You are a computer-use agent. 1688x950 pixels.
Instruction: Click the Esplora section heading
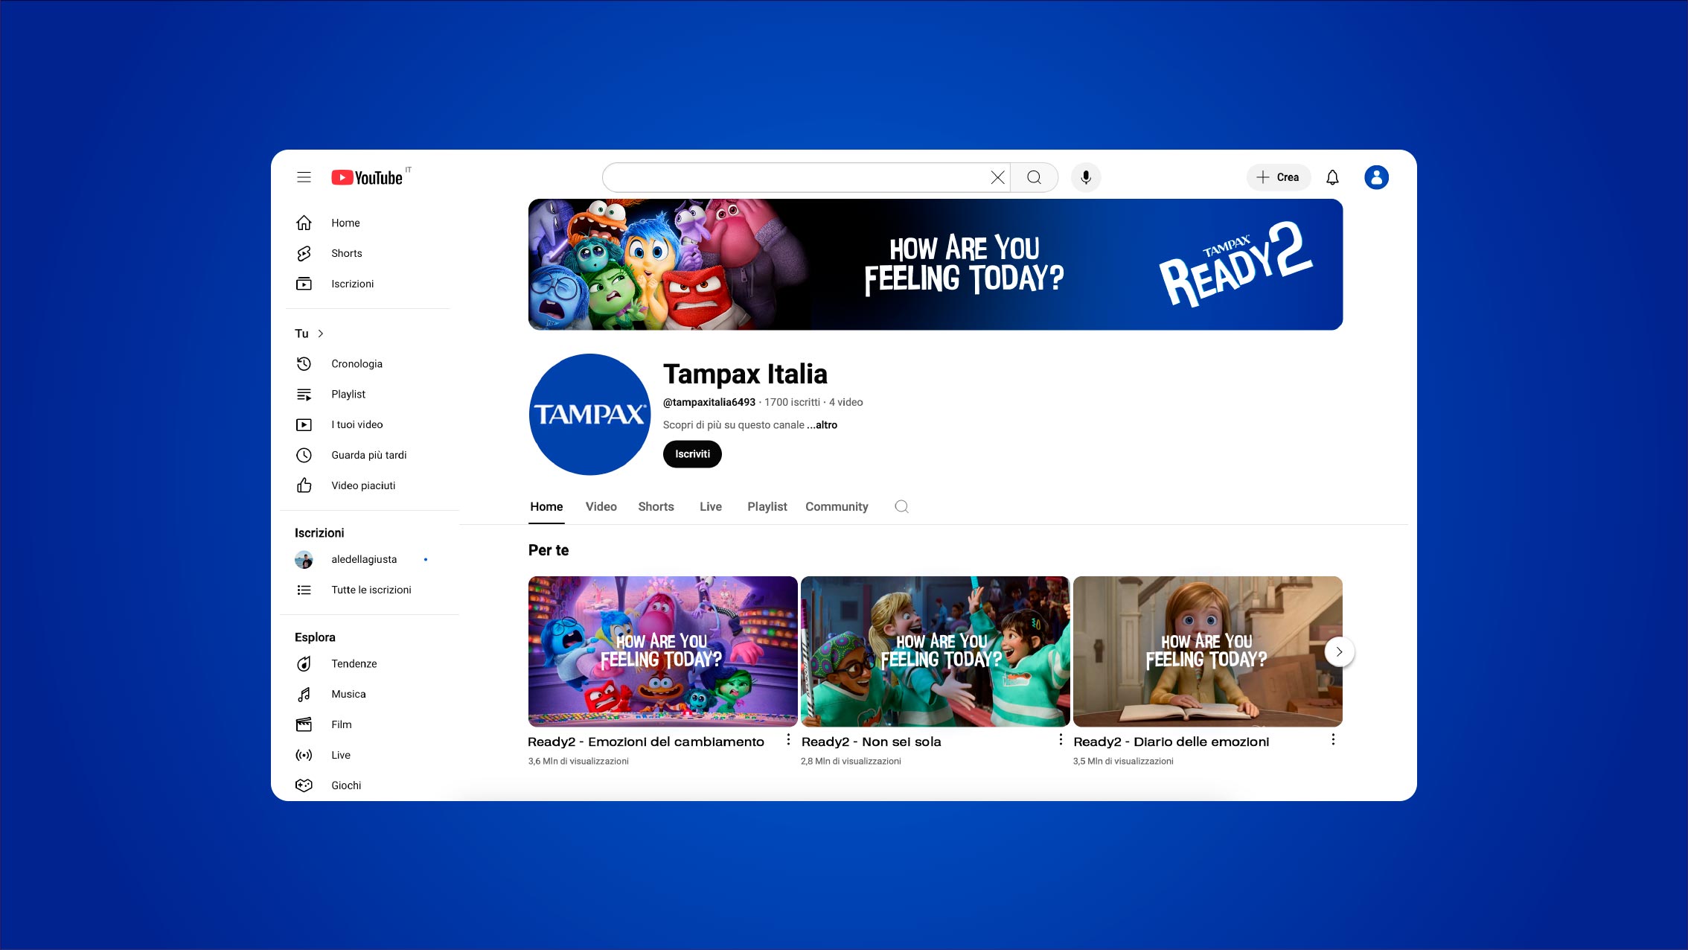pyautogui.click(x=315, y=637)
